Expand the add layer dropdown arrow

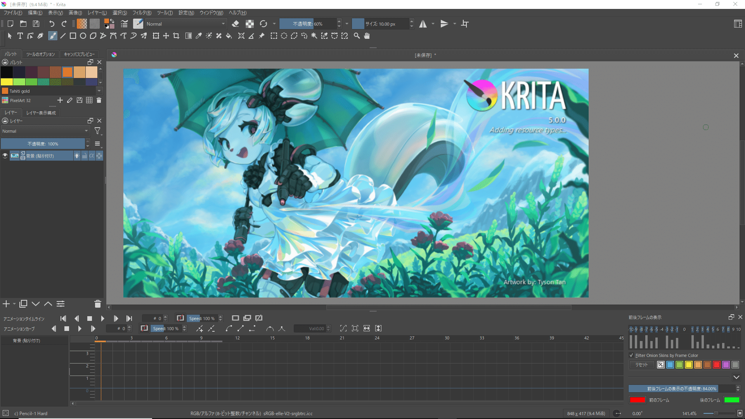click(14, 304)
